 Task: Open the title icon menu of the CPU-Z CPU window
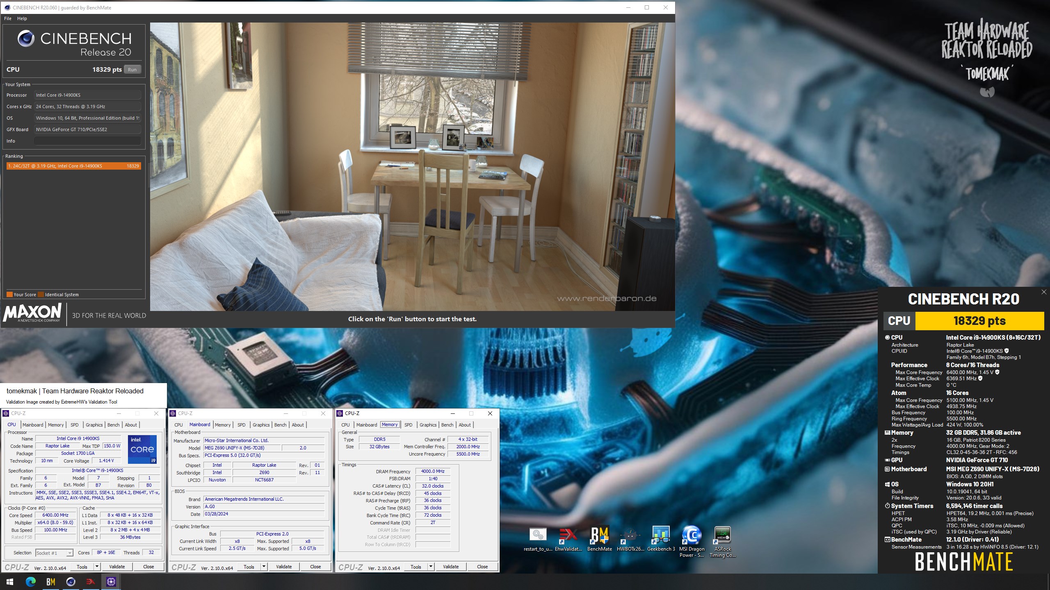point(6,413)
